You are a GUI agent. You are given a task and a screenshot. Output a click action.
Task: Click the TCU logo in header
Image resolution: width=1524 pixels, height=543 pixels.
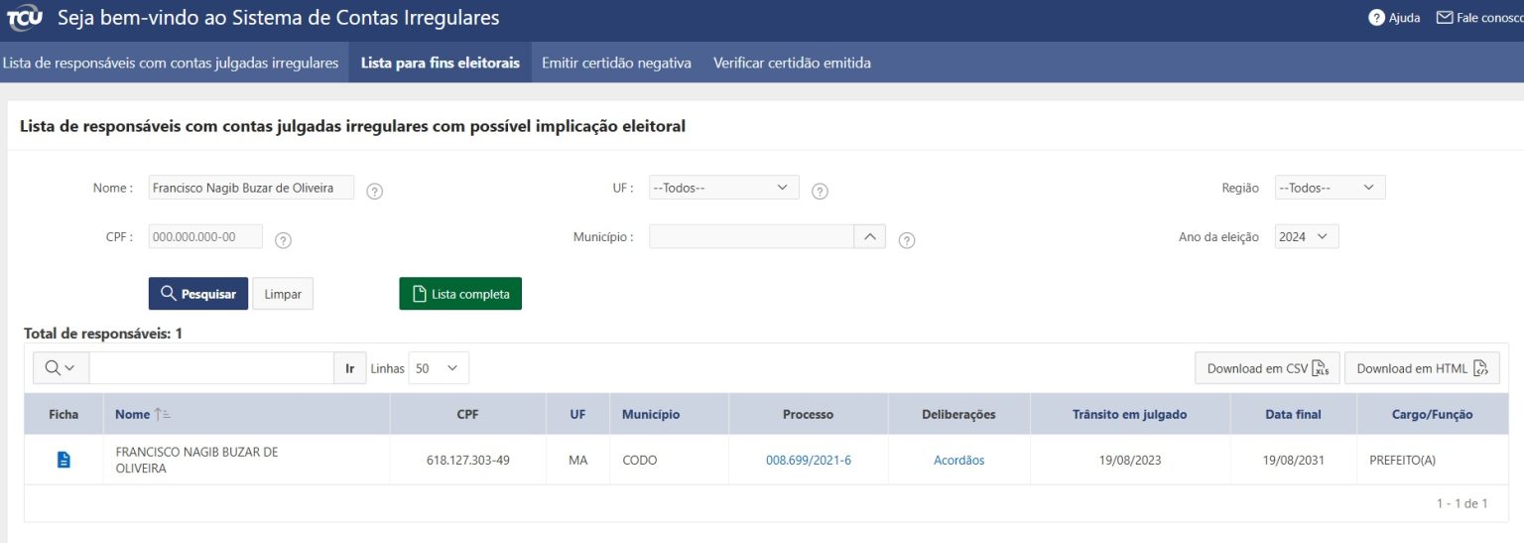click(x=25, y=19)
